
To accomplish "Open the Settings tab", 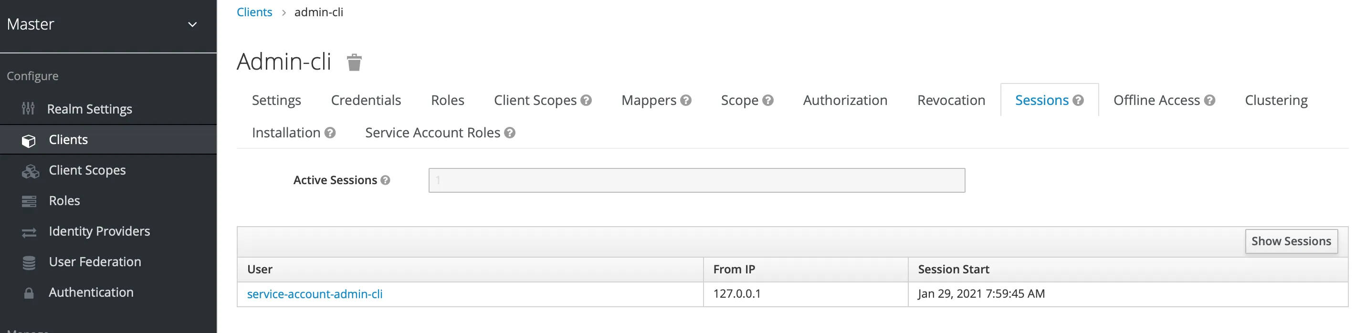I will (x=276, y=100).
